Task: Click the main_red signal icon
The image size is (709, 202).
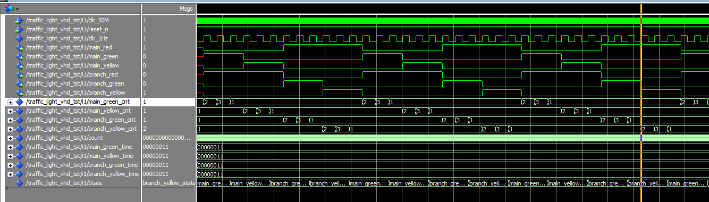Action: point(20,48)
